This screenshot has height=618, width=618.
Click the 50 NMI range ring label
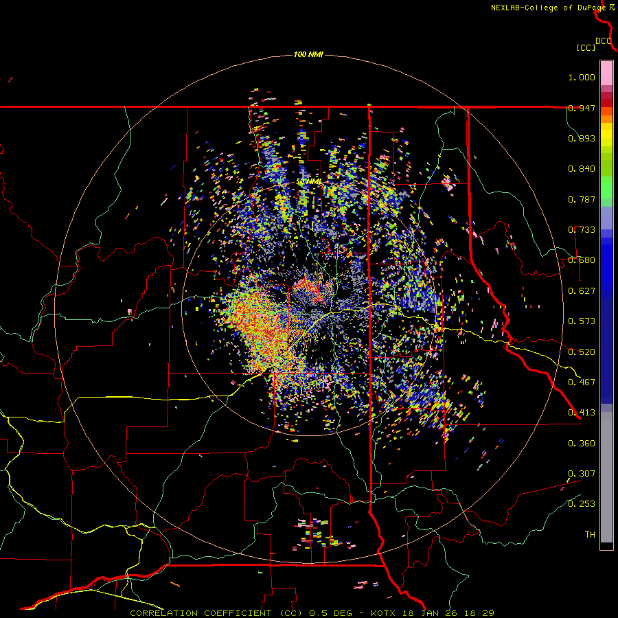pyautogui.click(x=308, y=182)
